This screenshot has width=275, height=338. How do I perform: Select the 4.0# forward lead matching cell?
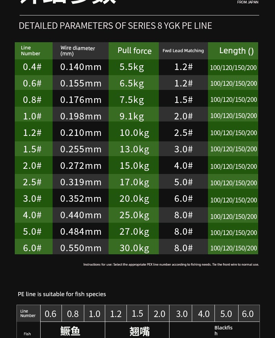pyautogui.click(x=183, y=166)
